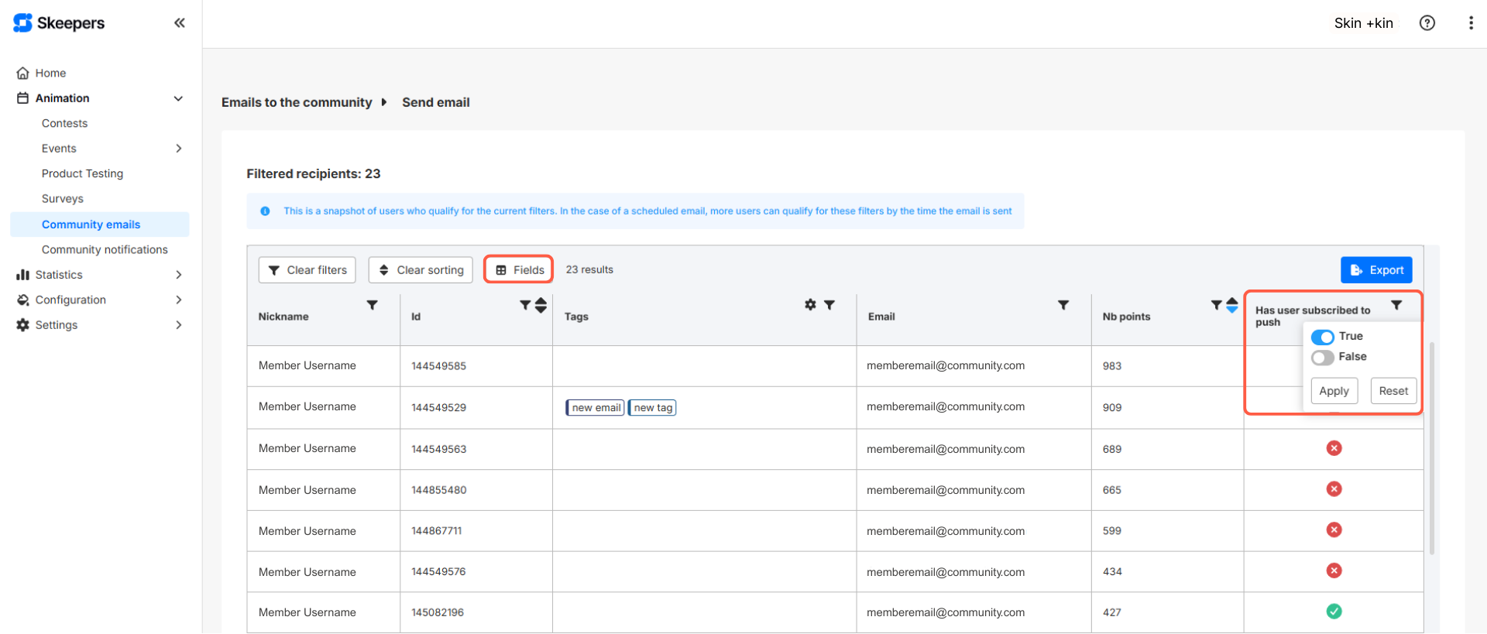
Task: Collapse the Animation menu section
Action: pyautogui.click(x=178, y=98)
